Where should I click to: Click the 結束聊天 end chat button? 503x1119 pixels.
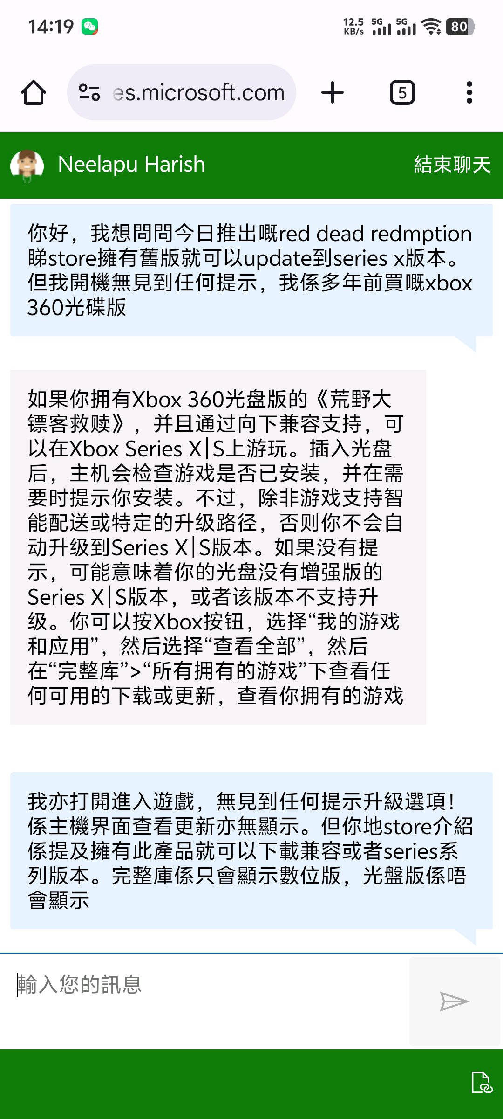[453, 165]
